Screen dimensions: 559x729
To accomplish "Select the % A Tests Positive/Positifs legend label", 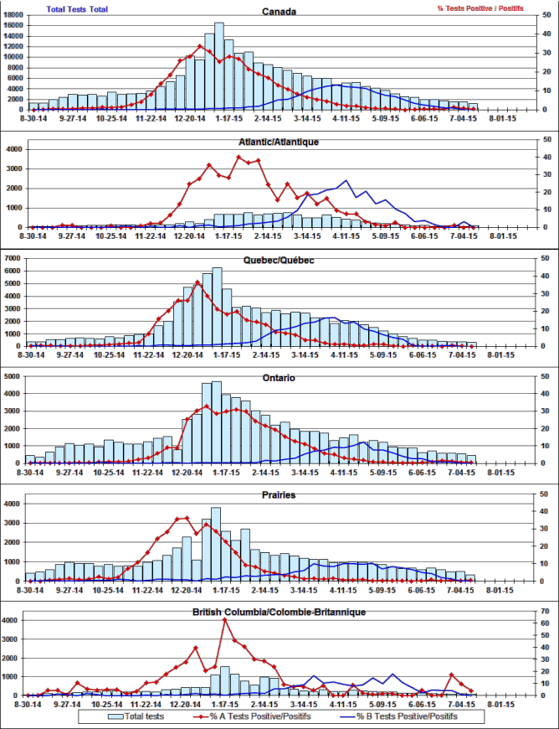I will click(261, 716).
